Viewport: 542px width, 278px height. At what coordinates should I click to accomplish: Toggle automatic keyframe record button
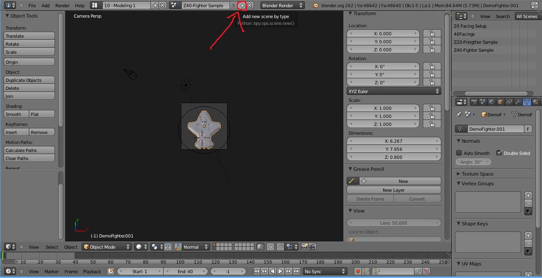pos(357,272)
